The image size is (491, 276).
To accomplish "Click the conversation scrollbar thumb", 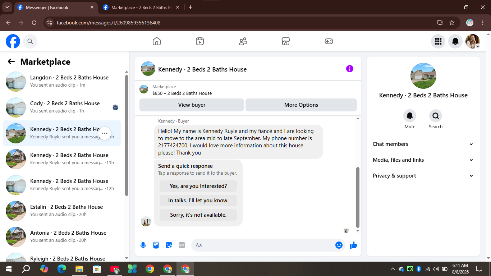I will point(358,197).
